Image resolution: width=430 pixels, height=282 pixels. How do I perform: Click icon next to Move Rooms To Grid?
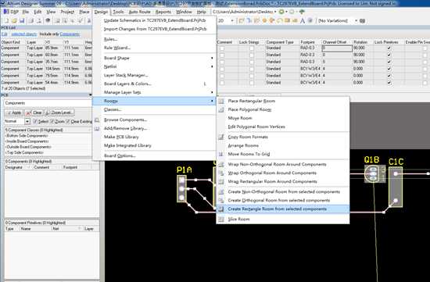221,154
